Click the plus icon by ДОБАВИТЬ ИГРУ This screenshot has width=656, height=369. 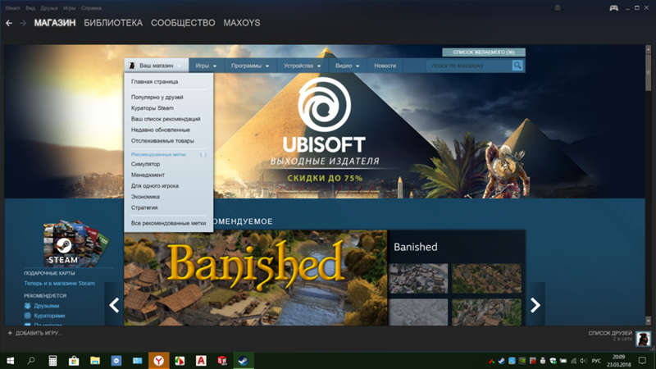pyautogui.click(x=10, y=333)
